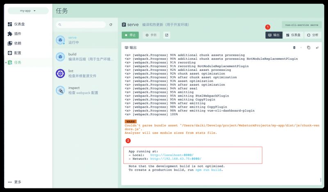Switch to the 分析 analyzer tab
The width and height of the screenshot is (328, 192).
coord(312,35)
